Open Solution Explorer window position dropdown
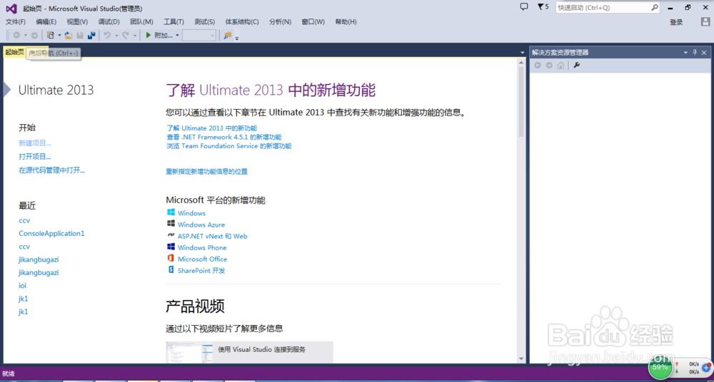This screenshot has width=714, height=382. 685,52
